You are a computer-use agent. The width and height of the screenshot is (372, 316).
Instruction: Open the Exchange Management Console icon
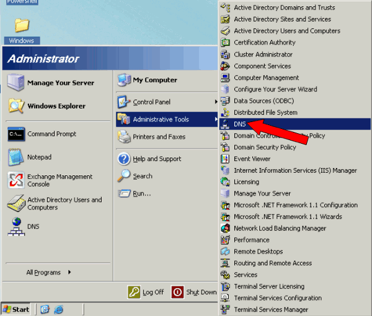click(x=16, y=180)
